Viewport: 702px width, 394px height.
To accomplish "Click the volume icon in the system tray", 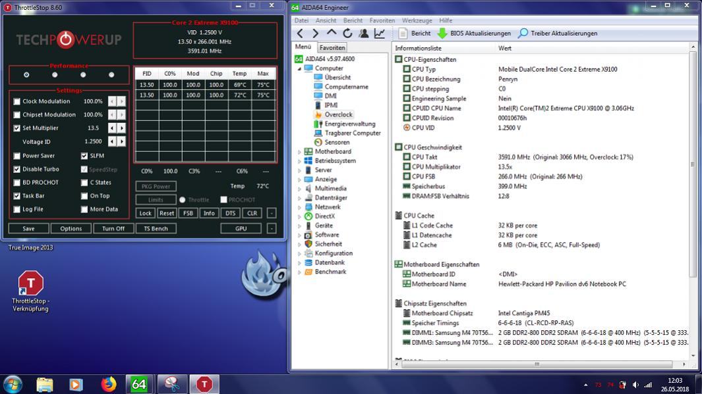I will (635, 385).
